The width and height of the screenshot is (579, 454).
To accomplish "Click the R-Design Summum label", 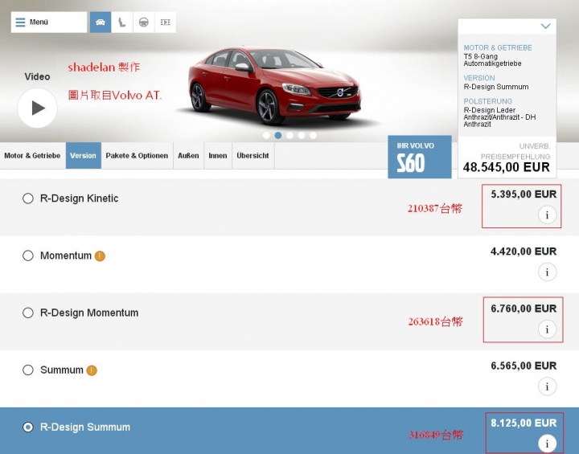I will point(85,427).
